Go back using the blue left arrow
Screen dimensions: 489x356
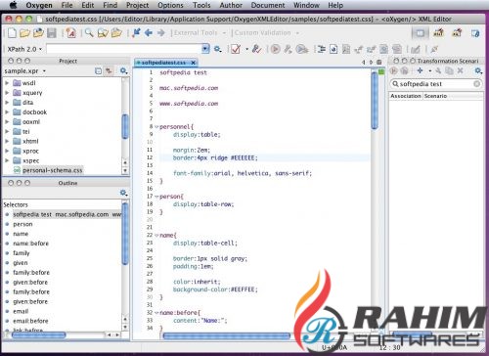point(149,32)
